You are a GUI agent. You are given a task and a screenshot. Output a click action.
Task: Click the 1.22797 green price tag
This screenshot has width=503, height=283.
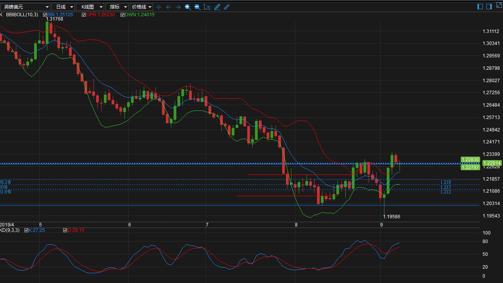coord(470,167)
